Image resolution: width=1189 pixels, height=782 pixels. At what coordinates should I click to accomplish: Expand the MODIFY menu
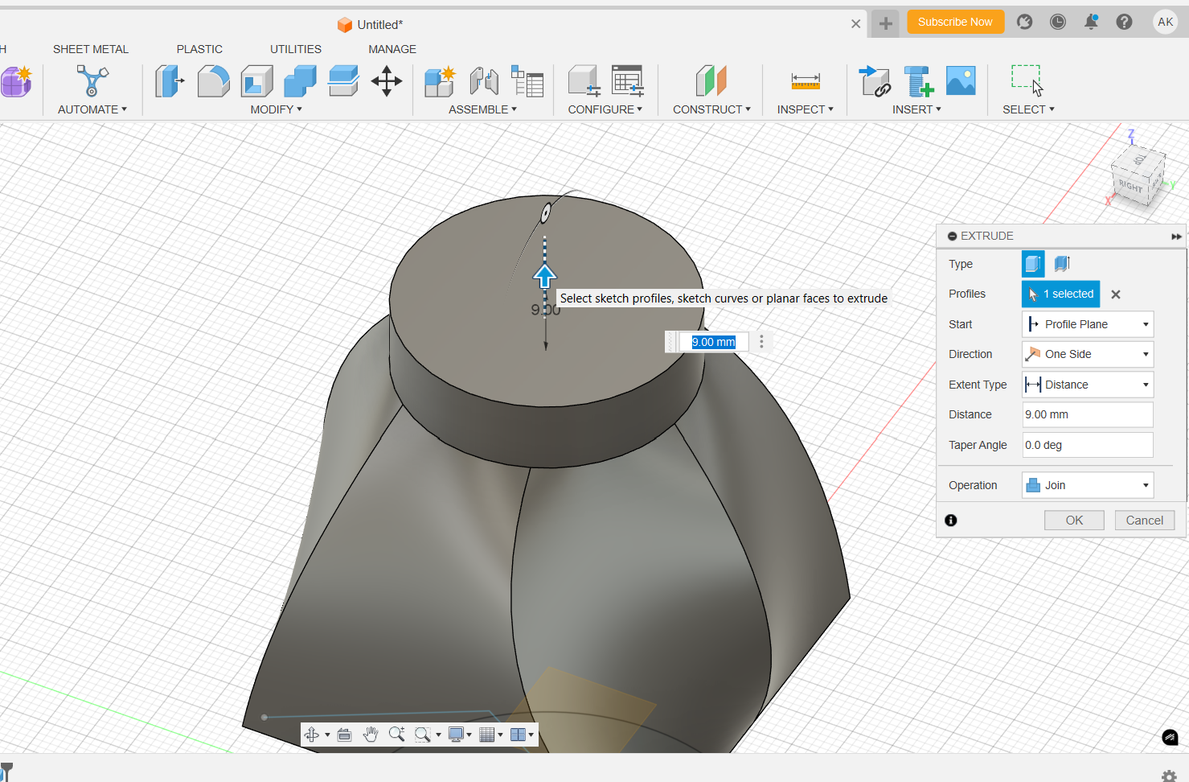pos(276,109)
